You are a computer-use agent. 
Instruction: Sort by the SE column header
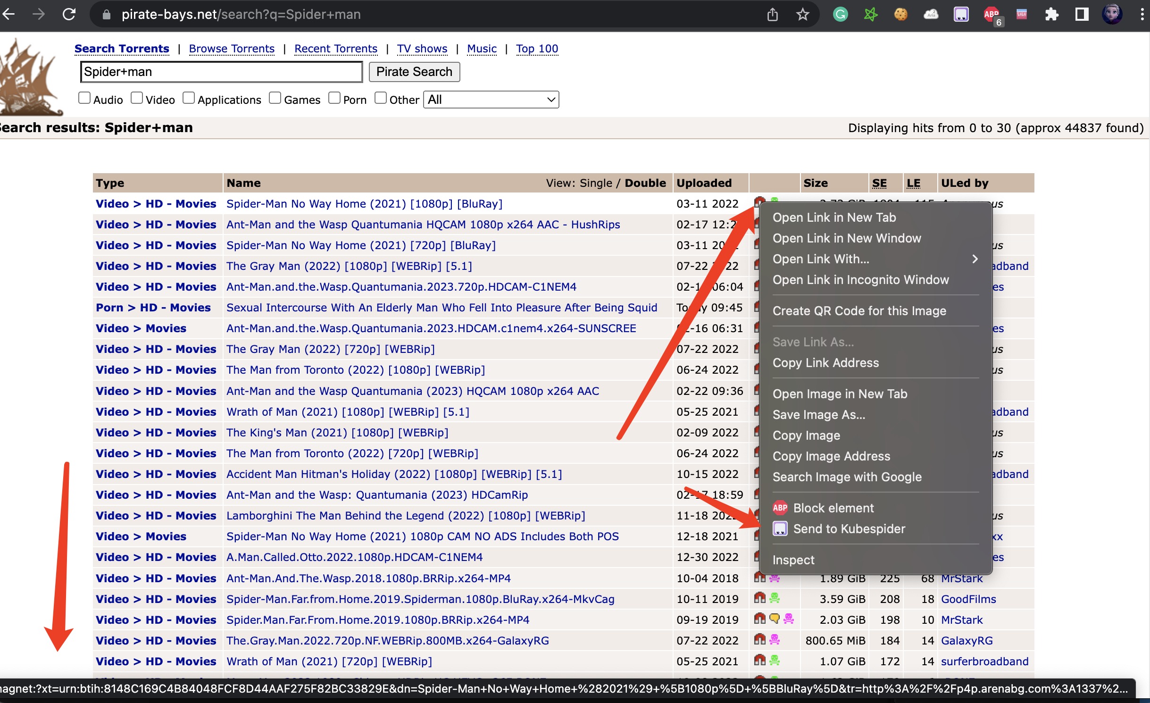tap(879, 183)
